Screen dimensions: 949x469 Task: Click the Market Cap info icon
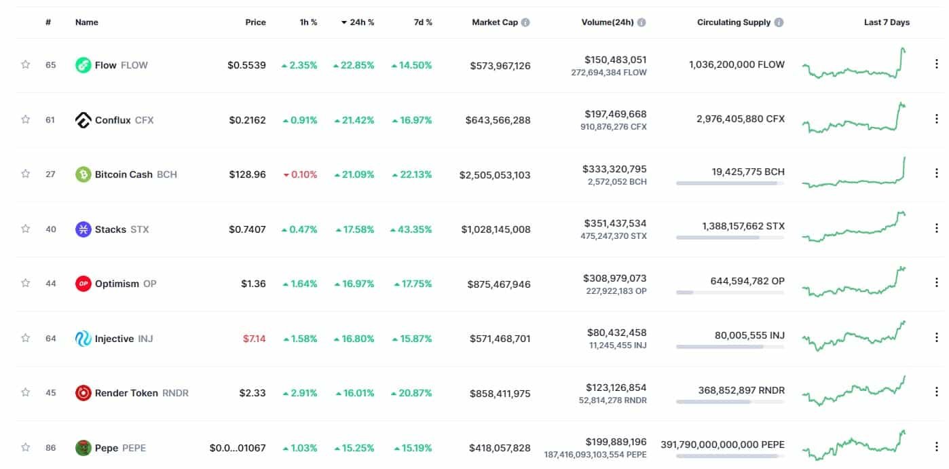[525, 22]
